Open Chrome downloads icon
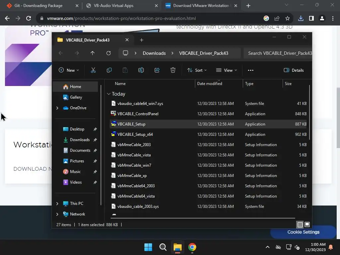Viewport: 340px width, 255px height. pyautogui.click(x=301, y=19)
